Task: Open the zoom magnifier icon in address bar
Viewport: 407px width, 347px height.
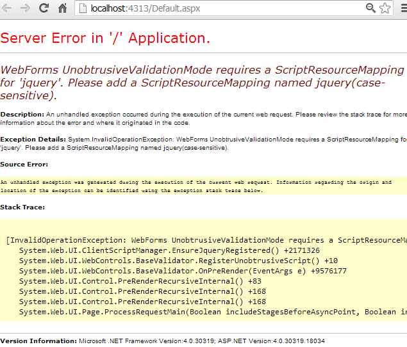Action: [x=370, y=8]
